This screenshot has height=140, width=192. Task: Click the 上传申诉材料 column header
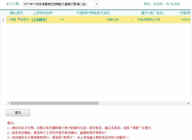pyautogui.click(x=43, y=13)
